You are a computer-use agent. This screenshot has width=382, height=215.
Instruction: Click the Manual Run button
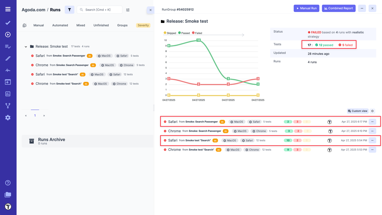(x=306, y=8)
